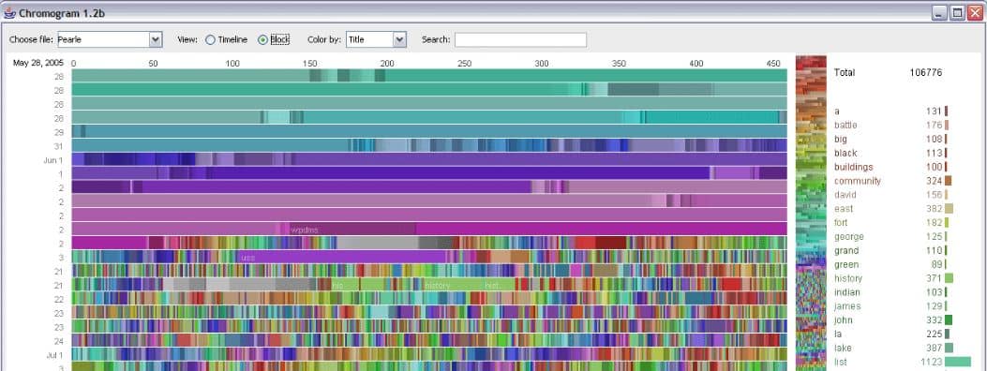The image size is (987, 371).
Task: Click the Jul 1 row label
Action: tap(54, 355)
